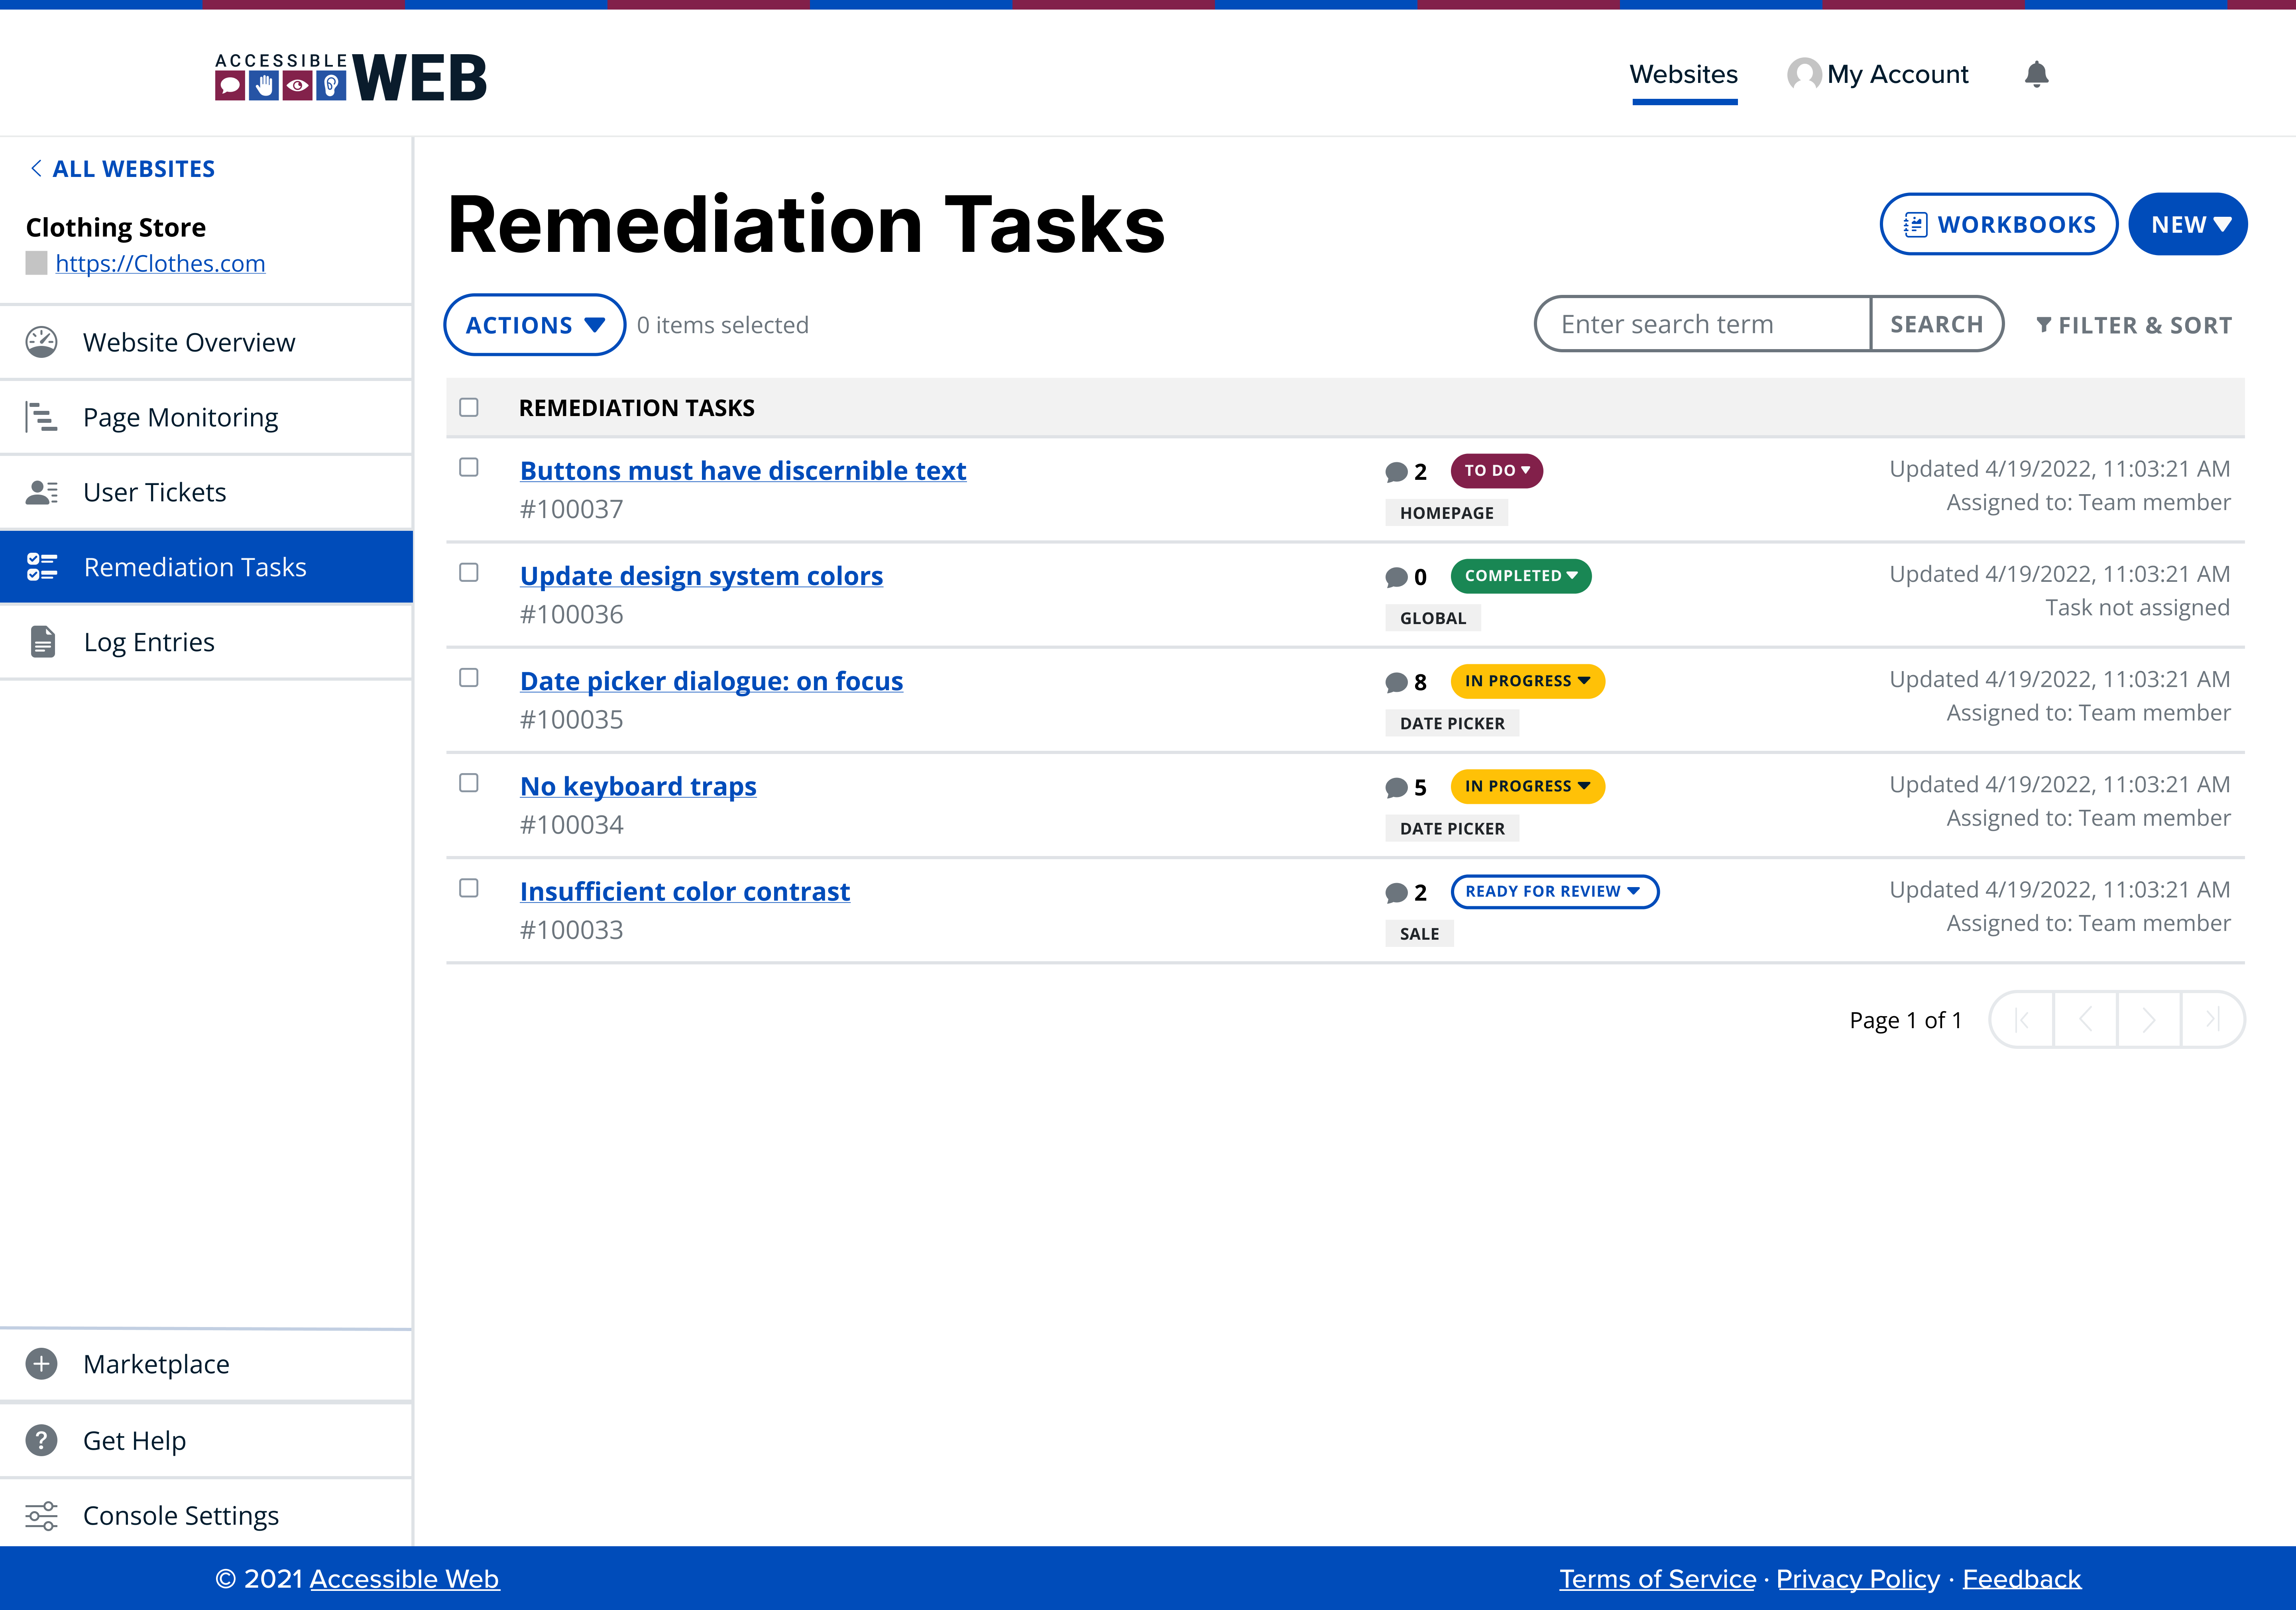Check the No keyboard traps row checkbox
The image size is (2296, 1610).
(469, 783)
